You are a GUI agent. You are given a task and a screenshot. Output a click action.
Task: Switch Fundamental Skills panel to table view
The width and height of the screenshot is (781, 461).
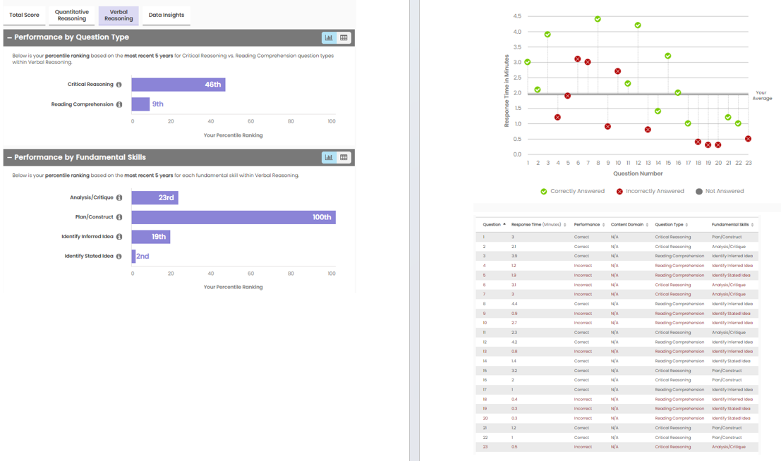[x=344, y=157]
